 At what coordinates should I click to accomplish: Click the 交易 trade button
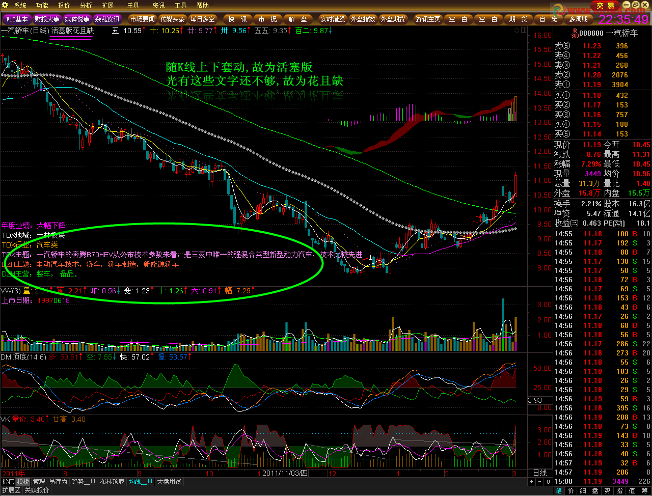click(x=606, y=6)
